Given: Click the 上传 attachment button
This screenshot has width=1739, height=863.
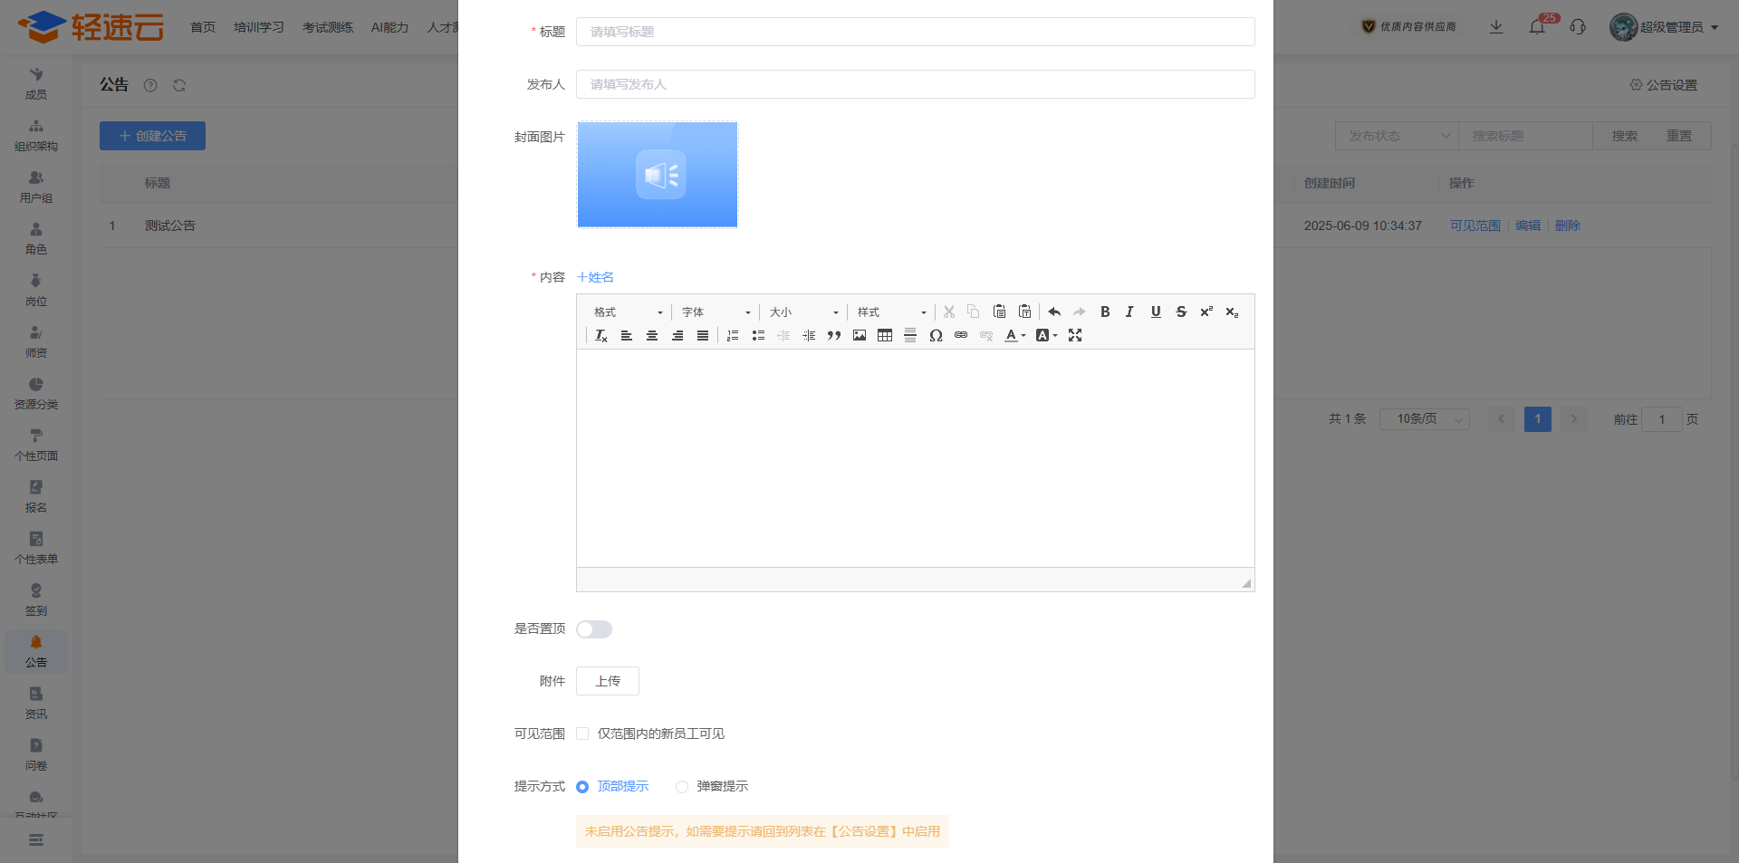Looking at the screenshot, I should click(608, 681).
